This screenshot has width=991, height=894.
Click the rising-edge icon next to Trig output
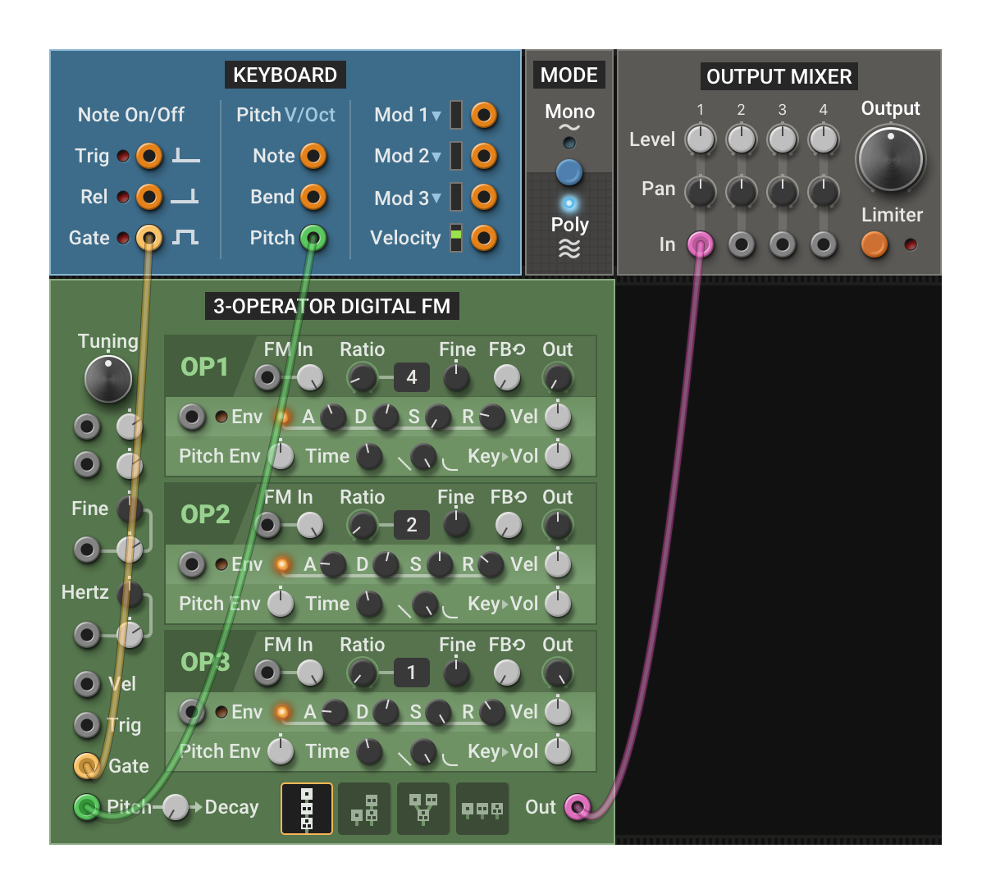186,157
